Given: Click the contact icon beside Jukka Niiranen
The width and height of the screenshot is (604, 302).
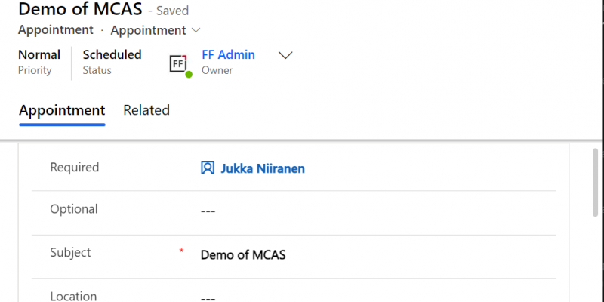Looking at the screenshot, I should 208,168.
